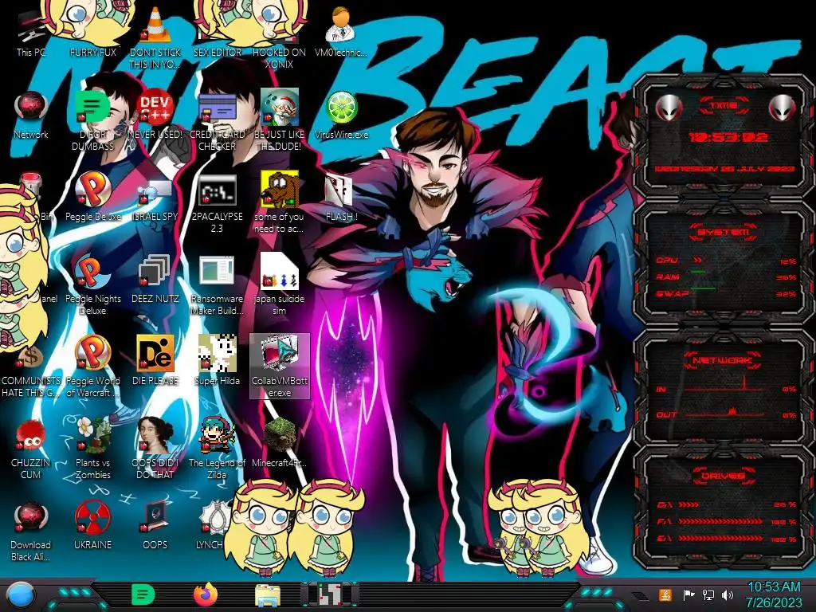Screen dimensions: 816x612
Task: Open the japan suicide sim icon
Action: coord(279,284)
